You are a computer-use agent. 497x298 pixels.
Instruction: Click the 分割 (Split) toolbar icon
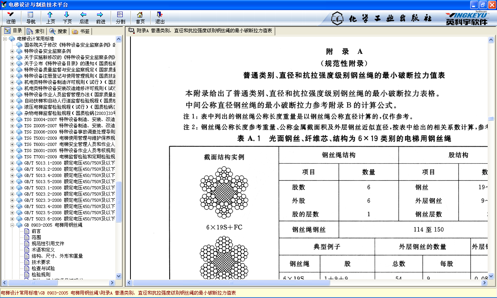click(x=120, y=17)
